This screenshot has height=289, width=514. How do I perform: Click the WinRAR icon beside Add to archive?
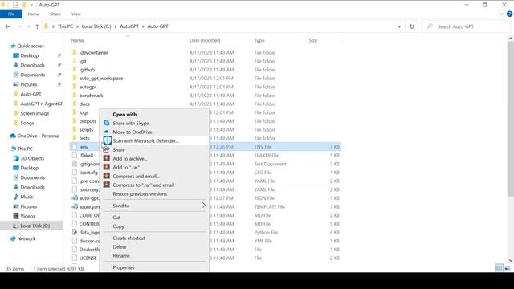pyautogui.click(x=107, y=158)
